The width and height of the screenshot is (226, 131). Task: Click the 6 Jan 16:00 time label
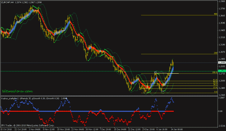(162, 129)
